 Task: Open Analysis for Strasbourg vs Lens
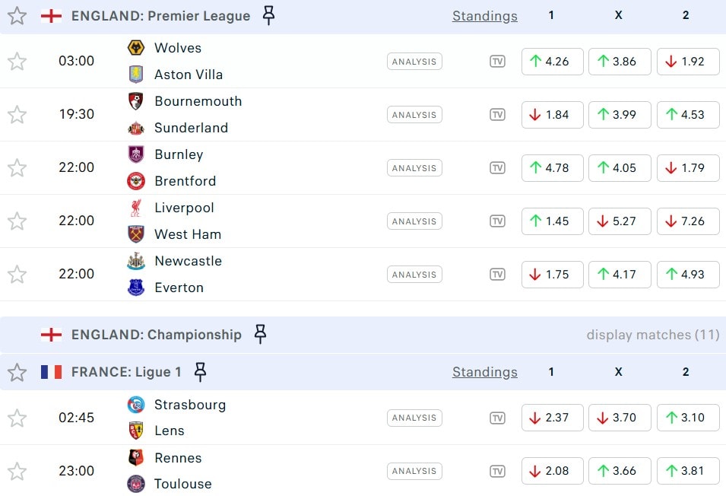[414, 418]
